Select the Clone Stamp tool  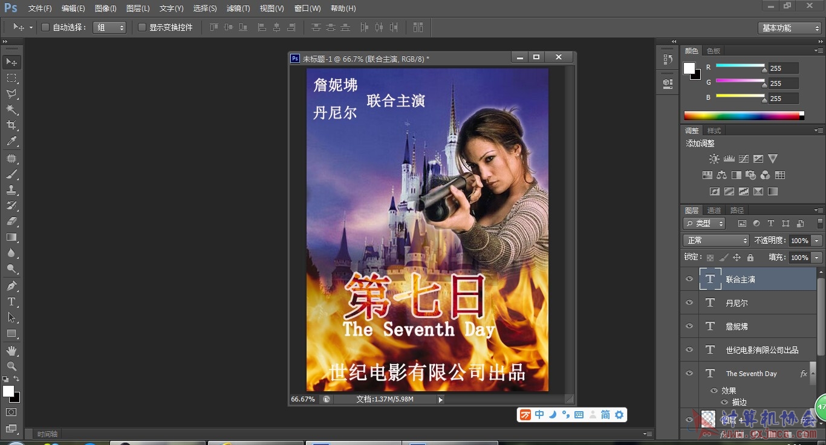(11, 190)
